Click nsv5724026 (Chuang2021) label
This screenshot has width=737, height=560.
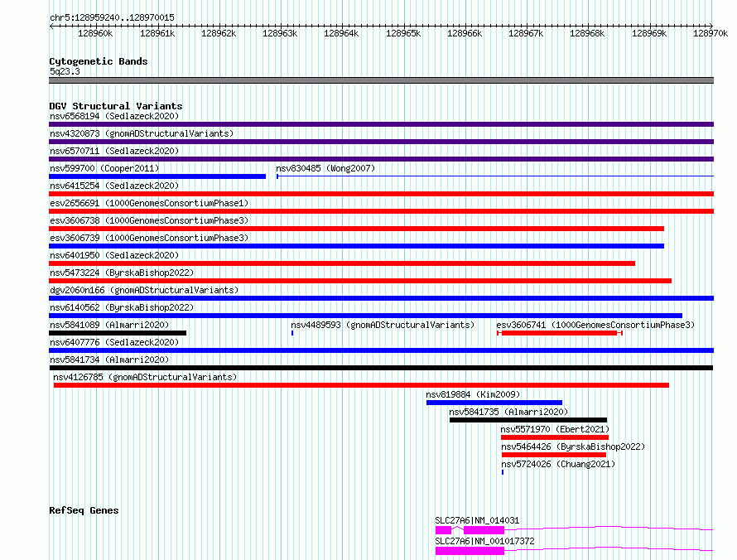coord(558,464)
